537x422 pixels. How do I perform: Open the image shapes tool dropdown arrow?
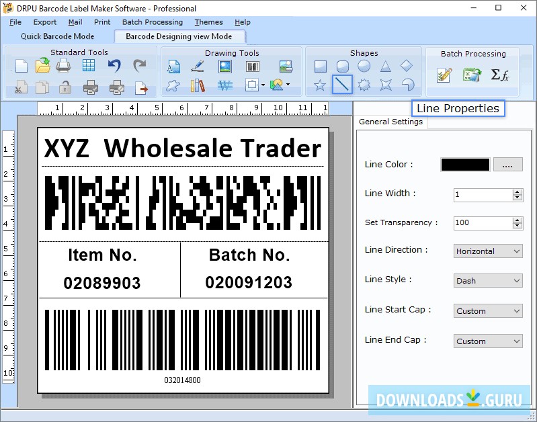[x=288, y=85]
